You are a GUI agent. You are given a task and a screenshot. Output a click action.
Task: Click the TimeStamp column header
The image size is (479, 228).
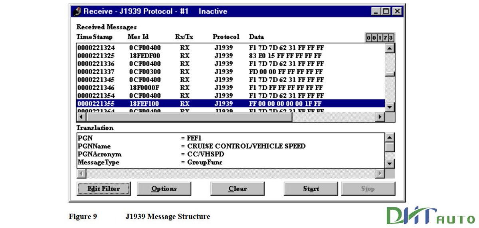coord(95,37)
